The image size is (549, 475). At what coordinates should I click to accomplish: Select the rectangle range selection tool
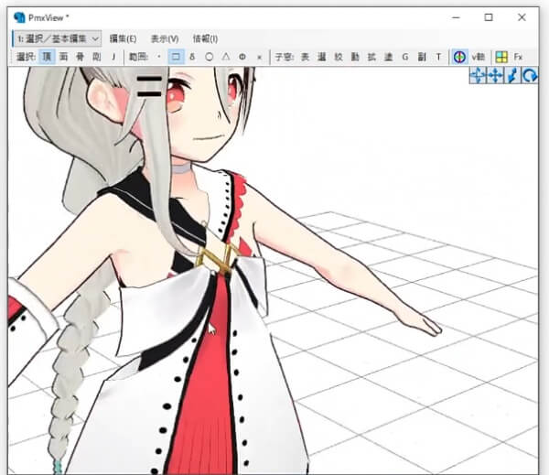[x=176, y=57]
